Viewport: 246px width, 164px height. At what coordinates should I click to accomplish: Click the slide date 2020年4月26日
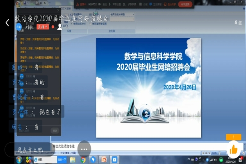[180, 87]
